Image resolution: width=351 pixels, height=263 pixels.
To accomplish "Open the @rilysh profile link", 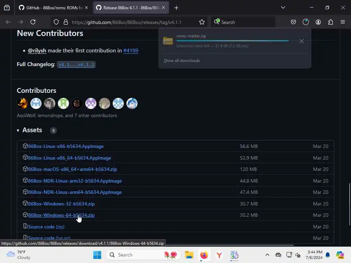I will [x=37, y=51].
